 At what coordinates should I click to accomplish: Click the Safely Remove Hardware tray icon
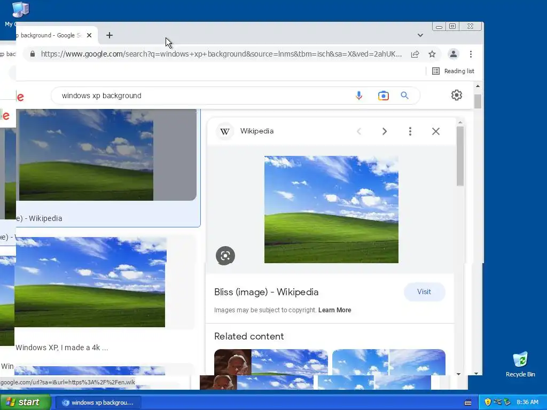point(507,402)
